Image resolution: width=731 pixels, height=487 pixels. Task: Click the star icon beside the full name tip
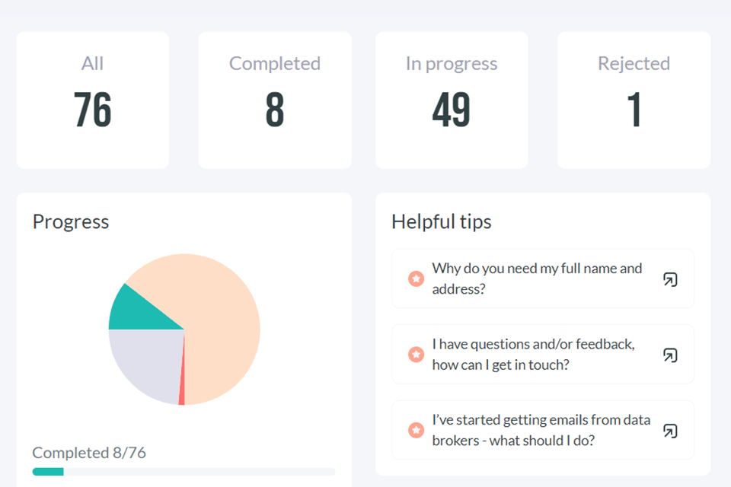pyautogui.click(x=416, y=279)
